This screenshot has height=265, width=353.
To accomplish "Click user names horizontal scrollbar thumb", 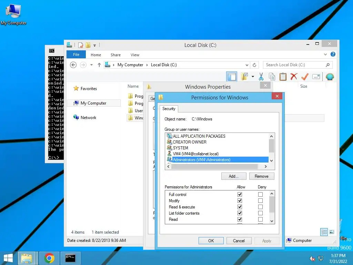I will click(214, 167).
